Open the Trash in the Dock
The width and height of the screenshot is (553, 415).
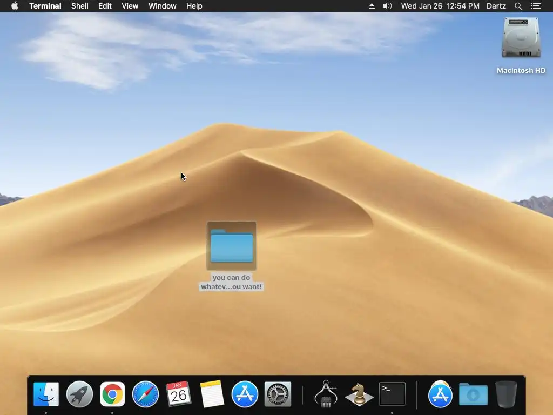pos(506,394)
